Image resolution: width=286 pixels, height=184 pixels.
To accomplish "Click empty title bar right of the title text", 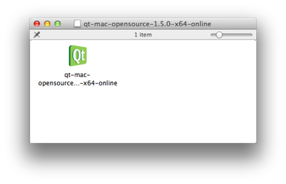I will [233, 24].
